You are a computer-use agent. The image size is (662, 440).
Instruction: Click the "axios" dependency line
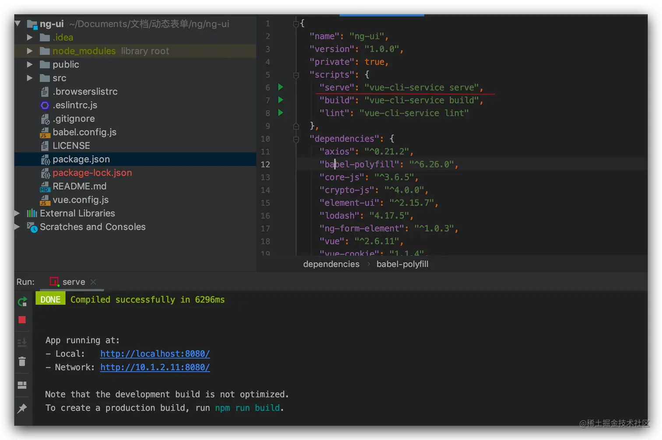pos(366,151)
